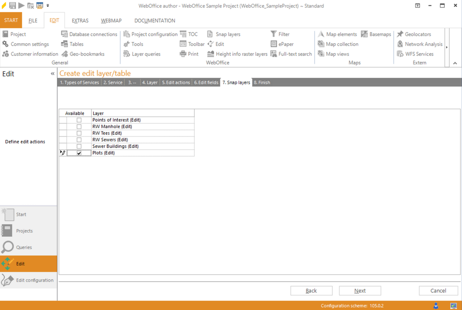Select Queries in the left sidebar
Image resolution: width=462 pixels, height=310 pixels.
coord(26,247)
